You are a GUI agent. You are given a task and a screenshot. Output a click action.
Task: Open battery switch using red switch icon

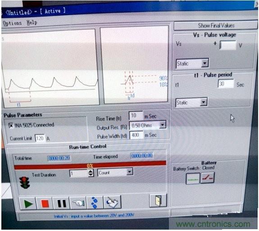tap(208, 178)
